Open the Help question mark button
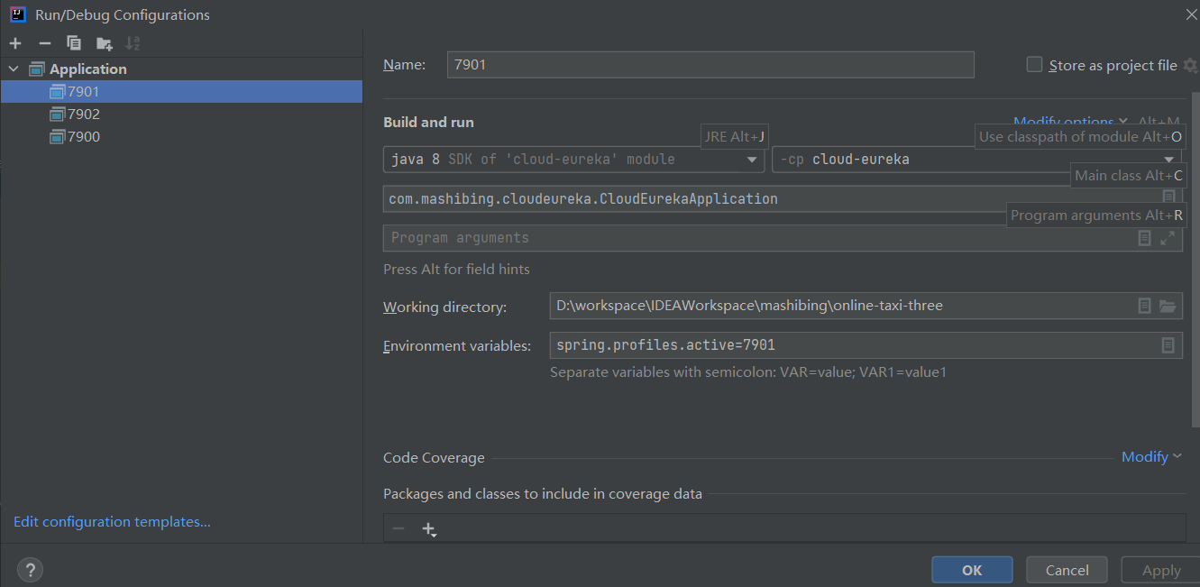Viewport: 1200px width, 587px height. pos(31,570)
